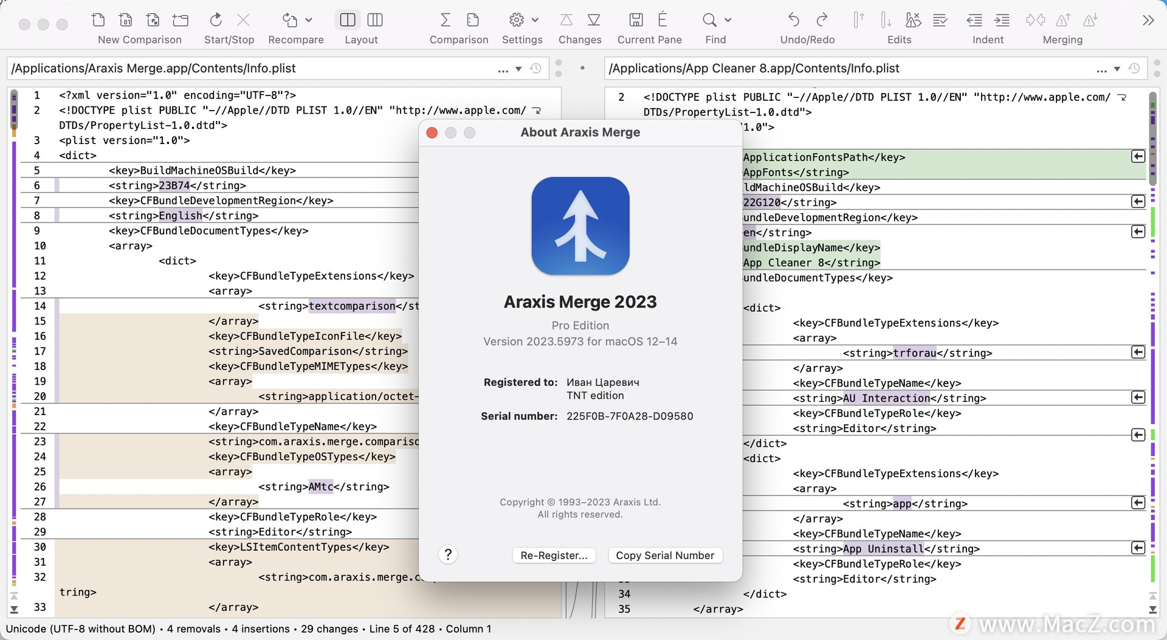This screenshot has width=1167, height=640.
Task: Click the right scrollbar bottom arrow
Action: tap(1152, 610)
